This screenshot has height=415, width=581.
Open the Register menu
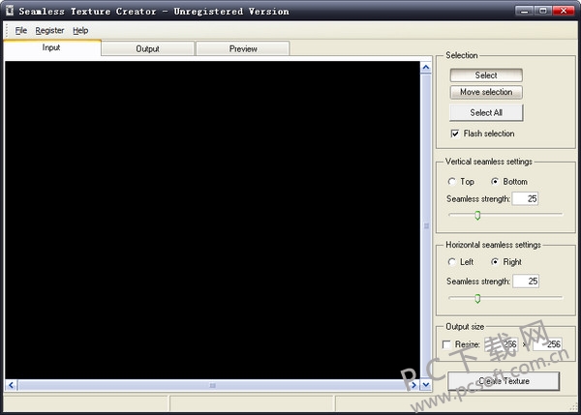click(49, 30)
